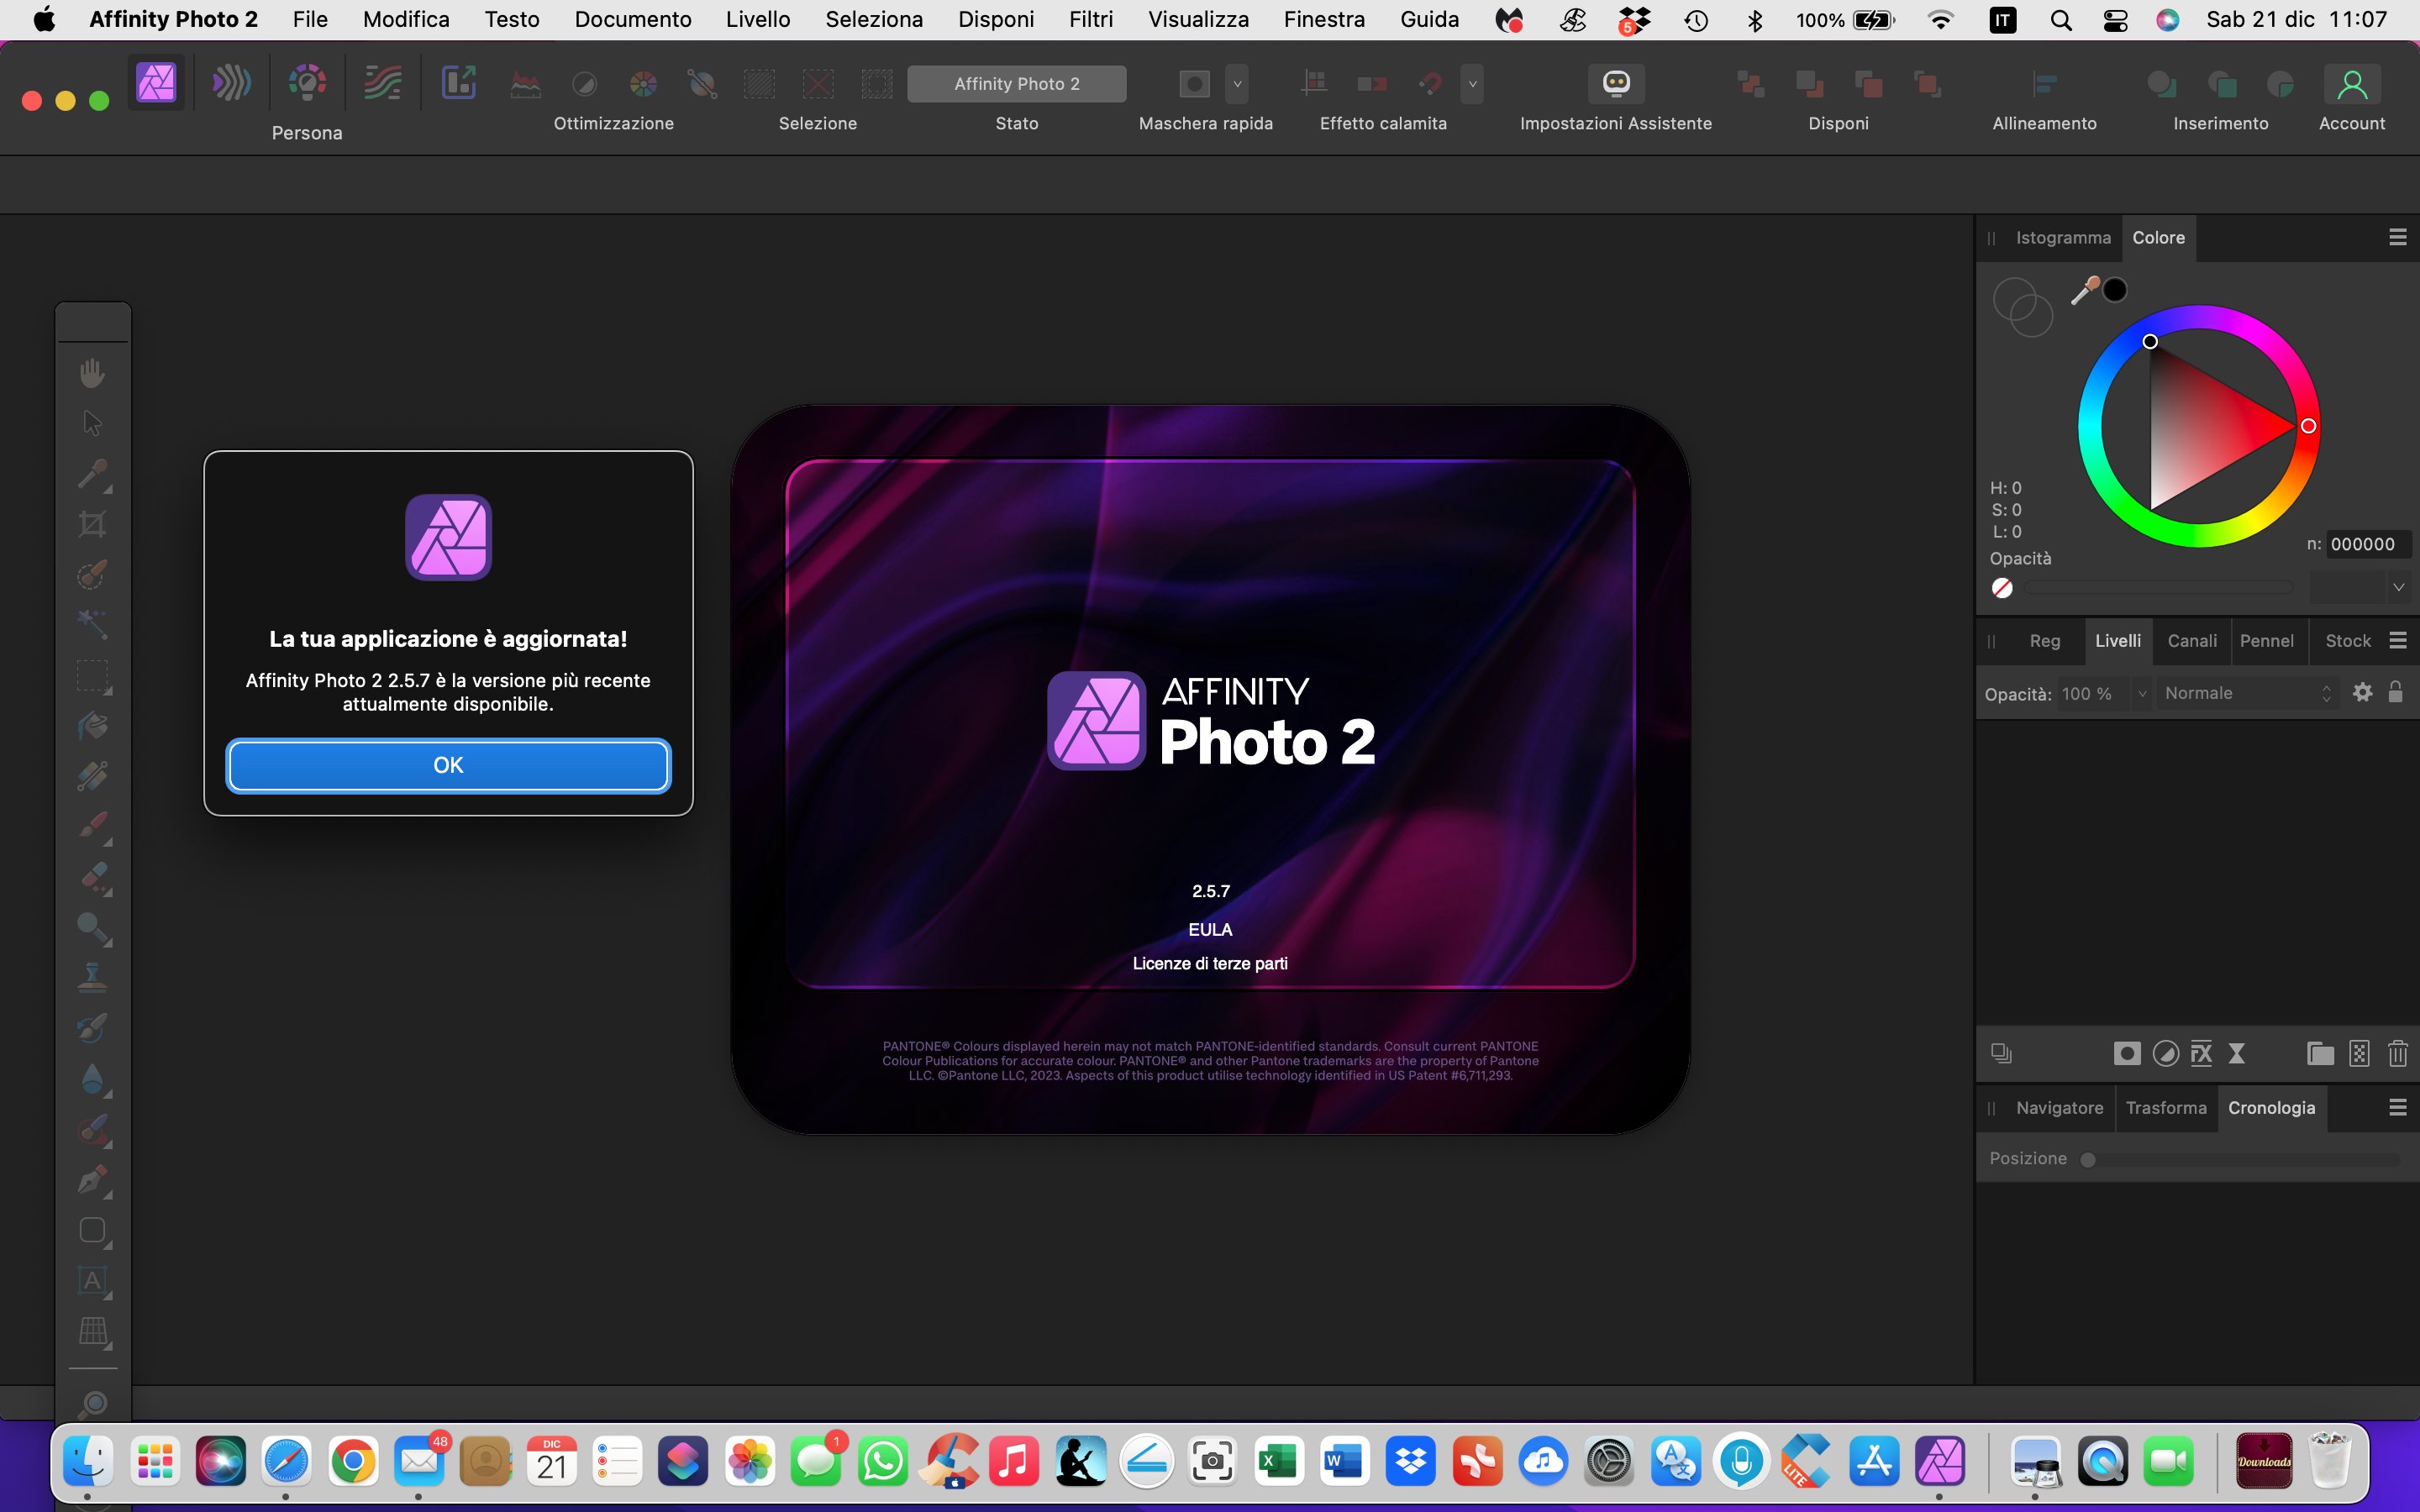Image resolution: width=2420 pixels, height=1512 pixels.
Task: Open the Colore panel hamburger menu
Action: click(x=2397, y=237)
